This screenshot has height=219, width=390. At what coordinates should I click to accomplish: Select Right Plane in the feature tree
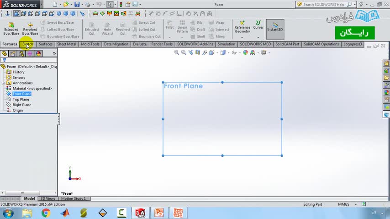[22, 105]
